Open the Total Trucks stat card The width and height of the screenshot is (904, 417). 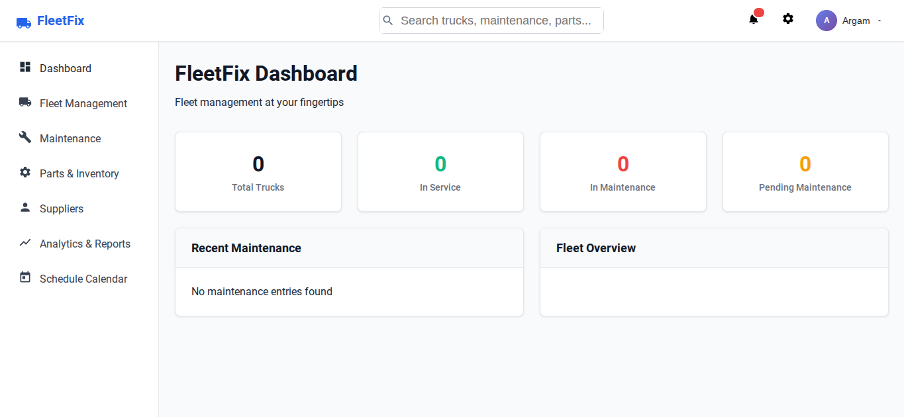(x=258, y=171)
